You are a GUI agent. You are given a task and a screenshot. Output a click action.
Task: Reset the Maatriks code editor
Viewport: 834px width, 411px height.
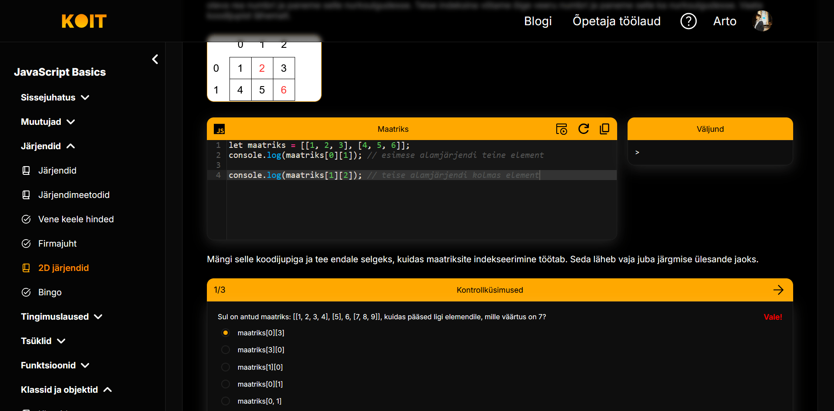[583, 129]
